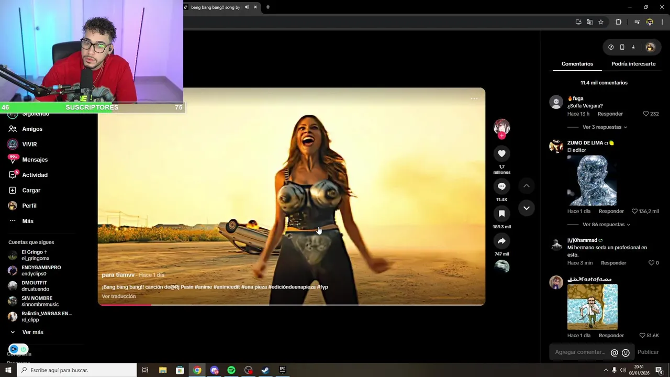Expand 'Ver 3 respuestas' replies
Screen dimensions: 670x377
(x=605, y=127)
